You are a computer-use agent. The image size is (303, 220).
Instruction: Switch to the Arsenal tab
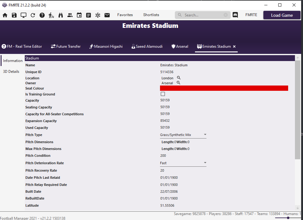coord(180,46)
